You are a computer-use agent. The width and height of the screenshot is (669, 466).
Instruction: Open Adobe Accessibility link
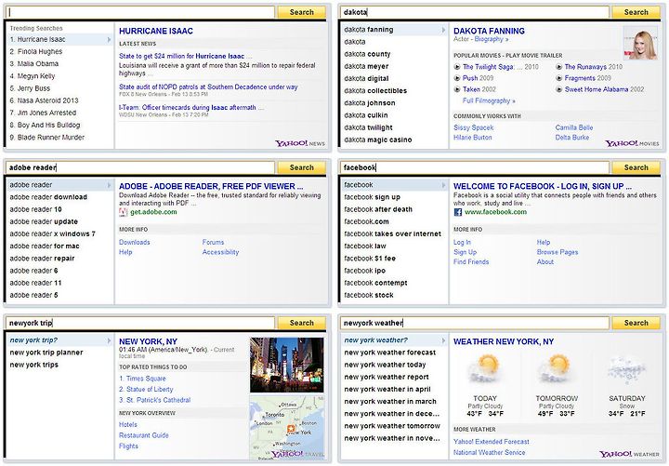coord(220,252)
